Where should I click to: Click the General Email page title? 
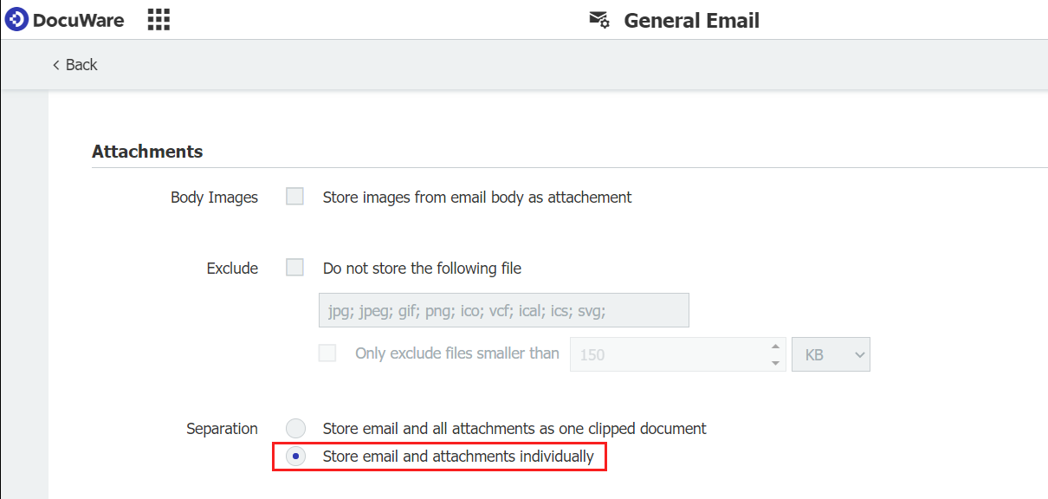(x=691, y=20)
